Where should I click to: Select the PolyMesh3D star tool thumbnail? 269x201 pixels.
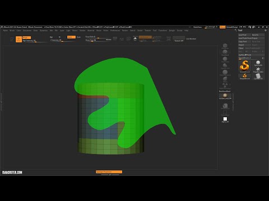point(258,70)
